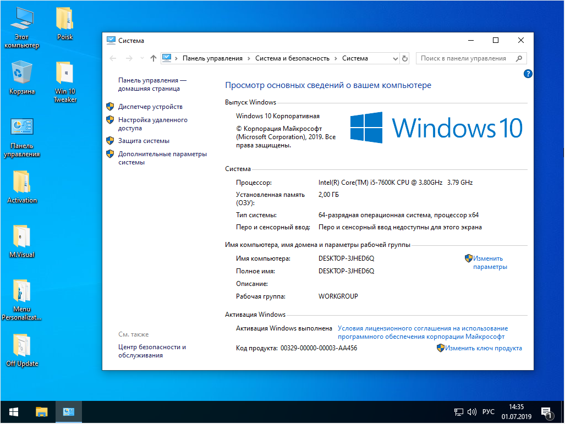Open the Action Center notifications icon

pyautogui.click(x=547, y=412)
